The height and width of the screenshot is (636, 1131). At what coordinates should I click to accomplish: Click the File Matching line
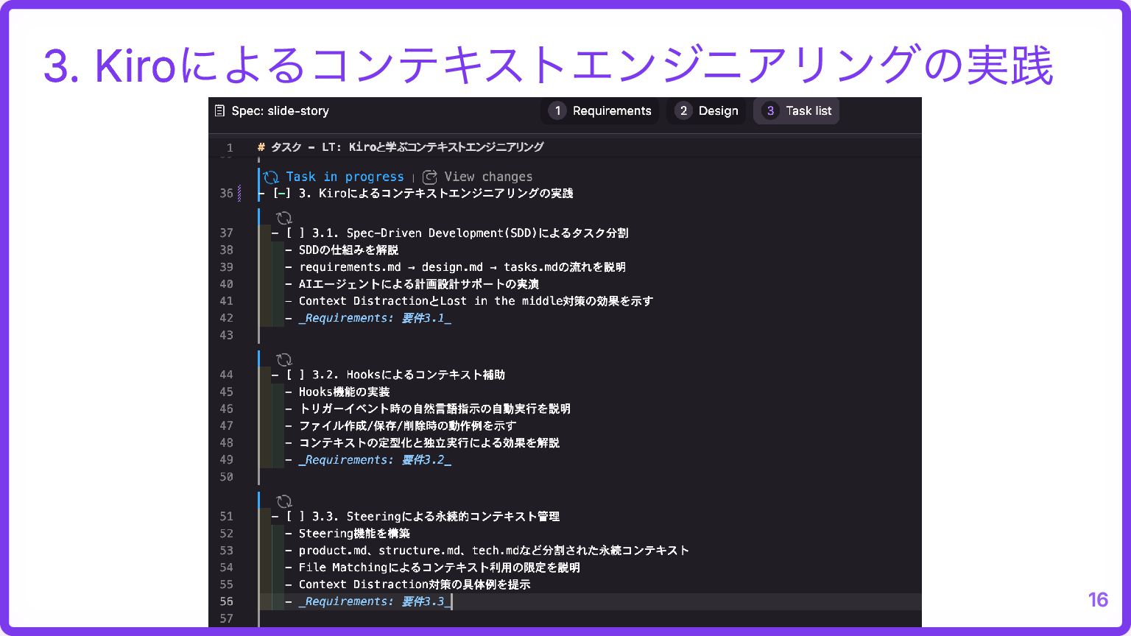440,568
